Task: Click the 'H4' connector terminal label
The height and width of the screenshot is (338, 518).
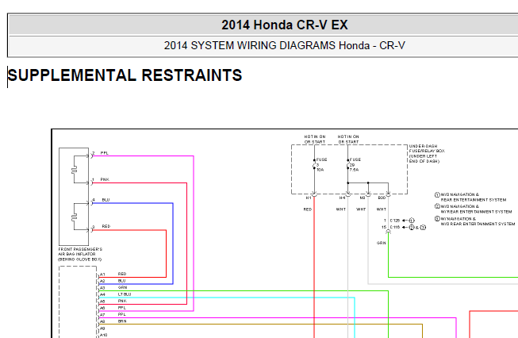Action: click(x=342, y=198)
